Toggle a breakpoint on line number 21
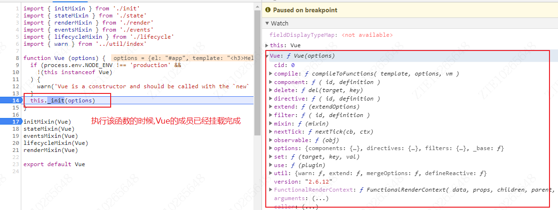Screen dimensions: 558x210 (16, 150)
